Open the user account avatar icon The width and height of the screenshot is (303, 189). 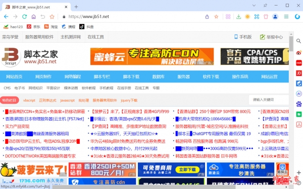(x=275, y=17)
